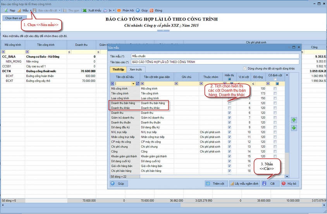This screenshot has height=214, width=327.
Task: Check Cố định cột for Tên công trình
Action: [275, 93]
